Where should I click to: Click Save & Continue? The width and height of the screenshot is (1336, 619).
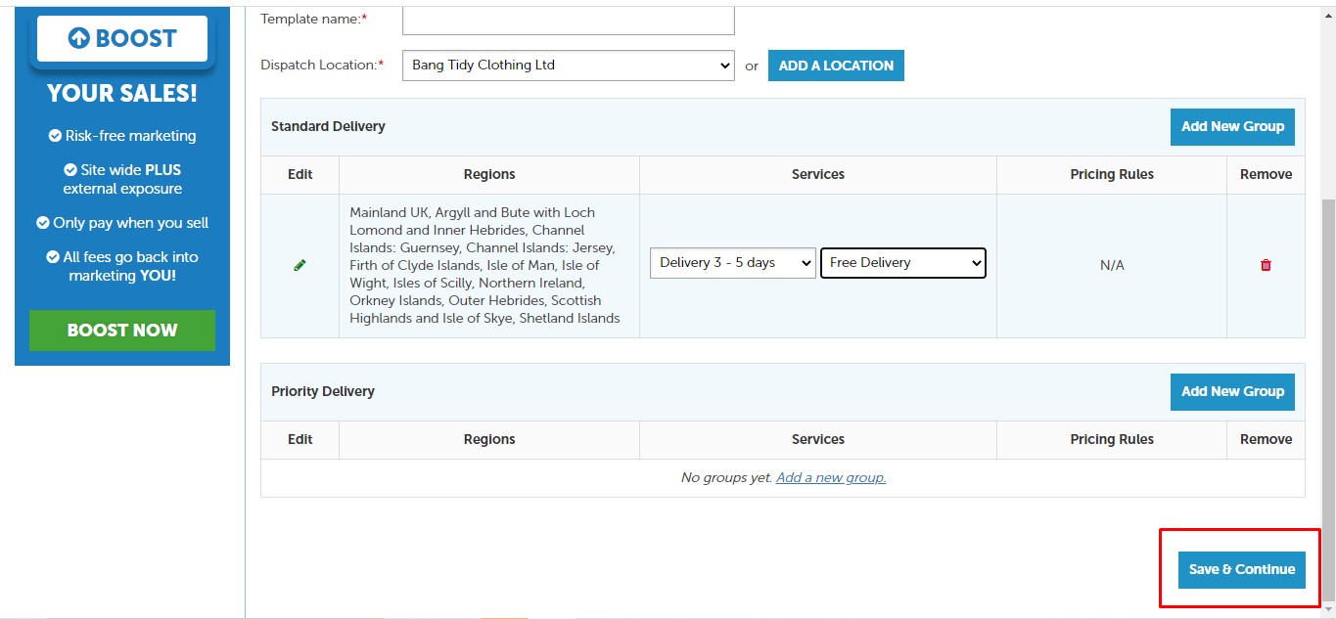pos(1241,569)
